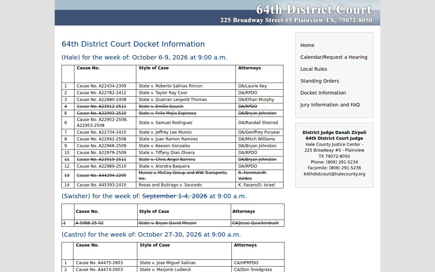Select the Castro week of October 27-30 heading
435x272 pixels.
point(151,235)
